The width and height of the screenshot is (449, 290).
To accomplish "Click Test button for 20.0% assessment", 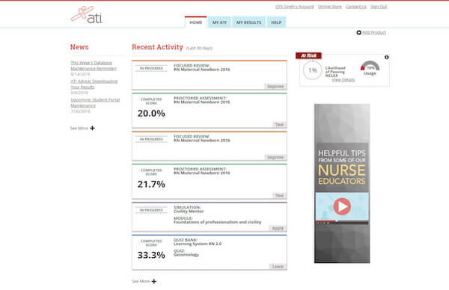I will coord(279,125).
